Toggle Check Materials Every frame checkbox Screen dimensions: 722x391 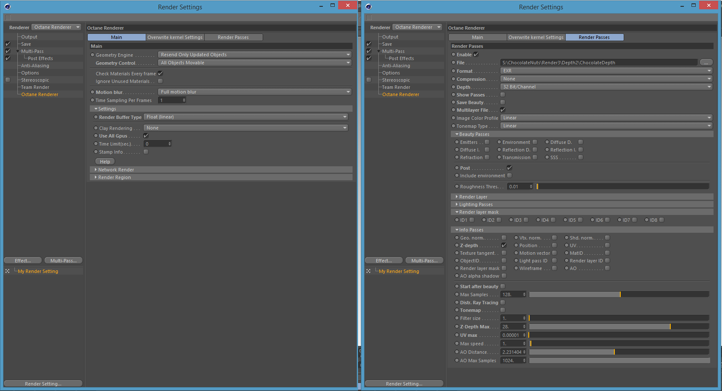coord(161,73)
